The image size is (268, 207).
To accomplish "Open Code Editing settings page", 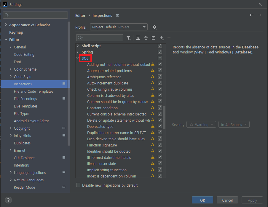I will [x=24, y=54].
